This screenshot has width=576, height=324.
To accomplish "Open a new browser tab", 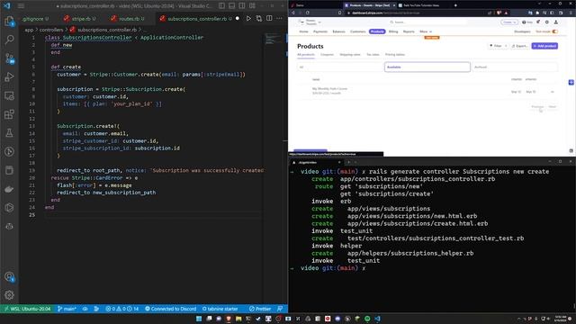I will click(x=455, y=5).
